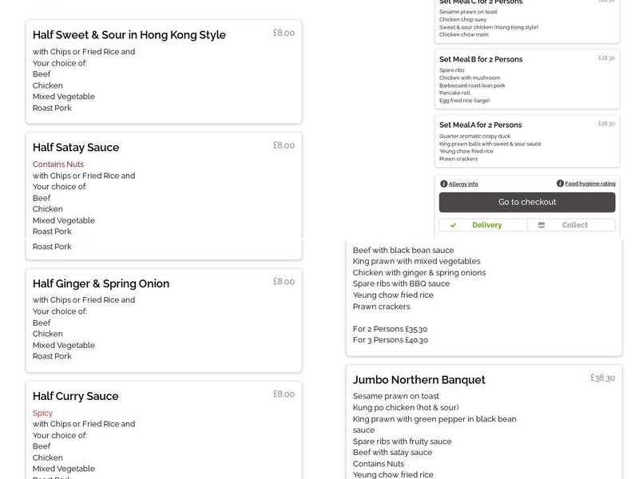
Task: Open Set Meal B for 2 Persons
Action: (482, 58)
